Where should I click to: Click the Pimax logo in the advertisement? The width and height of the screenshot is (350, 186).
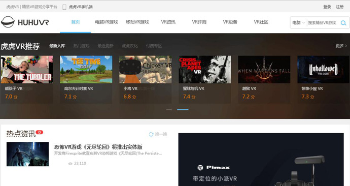pyautogui.click(x=214, y=167)
